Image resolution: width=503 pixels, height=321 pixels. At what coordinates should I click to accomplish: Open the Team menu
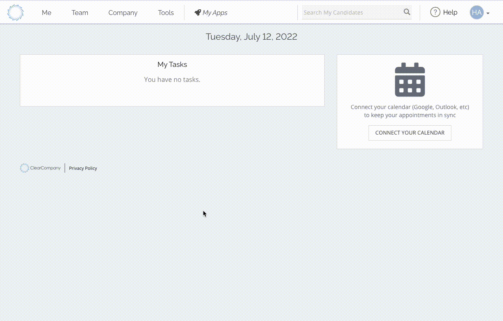coord(80,13)
